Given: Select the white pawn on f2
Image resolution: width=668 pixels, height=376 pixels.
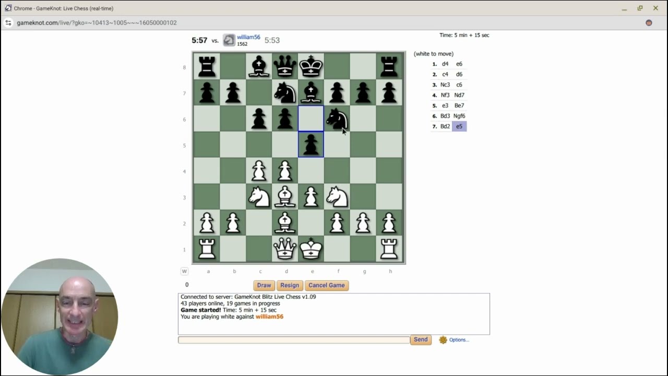Looking at the screenshot, I should pos(337,223).
